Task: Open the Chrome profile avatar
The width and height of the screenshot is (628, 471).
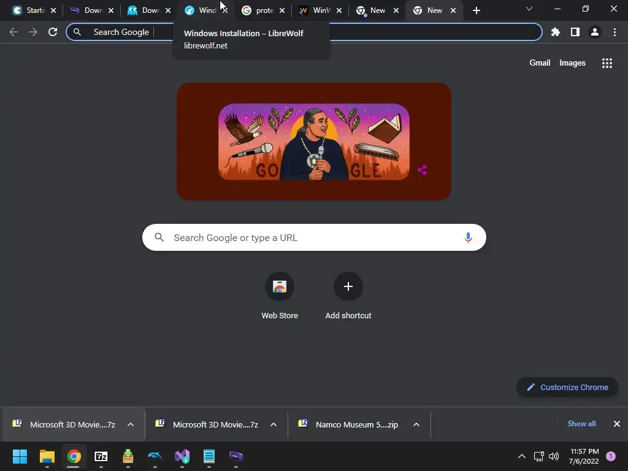Action: point(595,32)
